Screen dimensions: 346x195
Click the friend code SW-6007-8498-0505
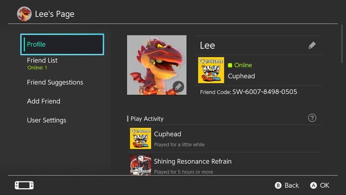[x=265, y=91]
